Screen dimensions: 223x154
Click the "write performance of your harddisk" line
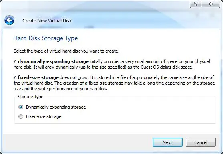[x=60, y=89]
